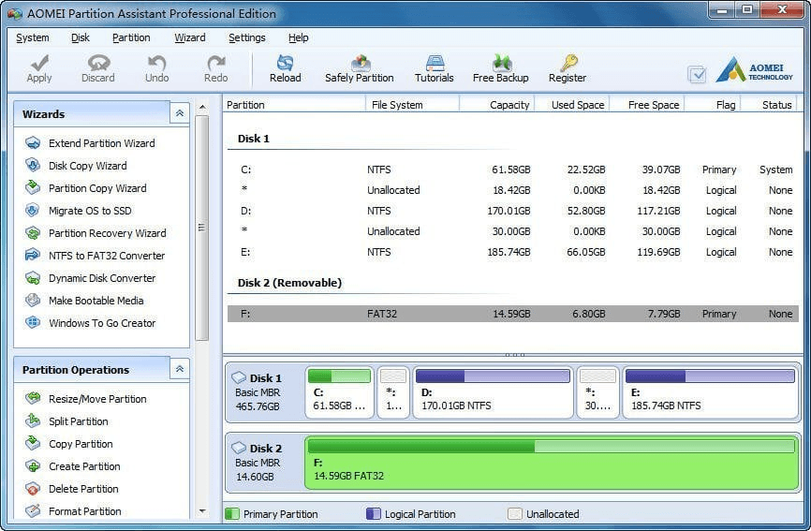Click Resize/Move Partition operation
This screenshot has height=531, width=811.
click(x=97, y=399)
